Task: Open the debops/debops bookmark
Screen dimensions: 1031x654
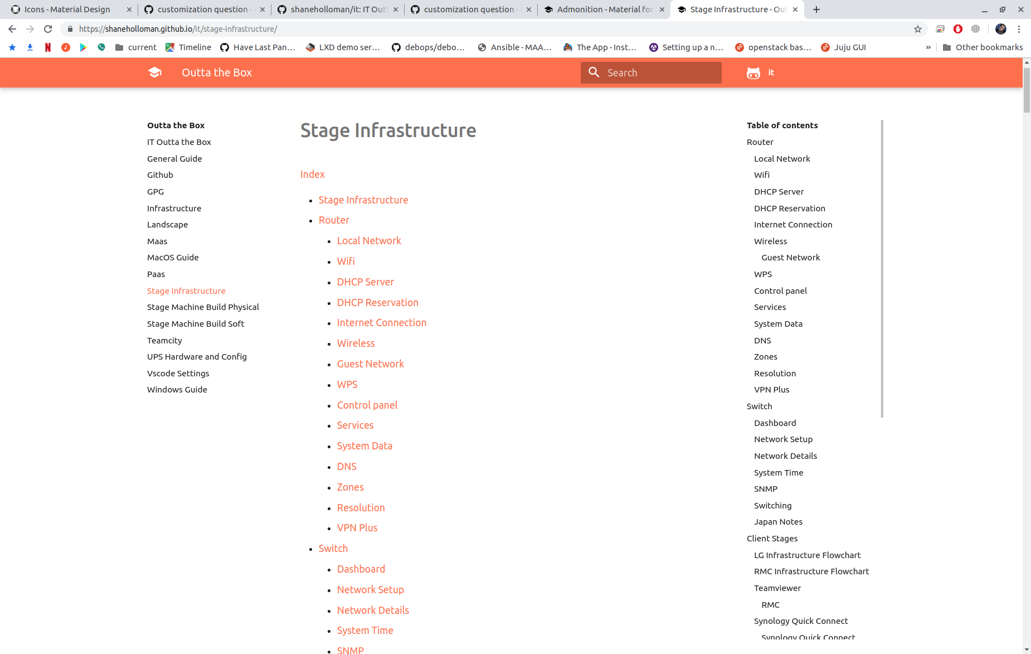Action: pos(428,47)
